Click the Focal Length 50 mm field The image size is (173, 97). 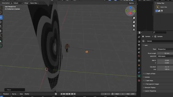(x=165, y=53)
